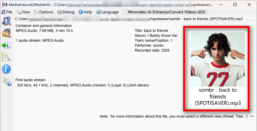Click the album cover artwork thumbnail
The width and height of the screenshot is (257, 131).
pos(217,59)
